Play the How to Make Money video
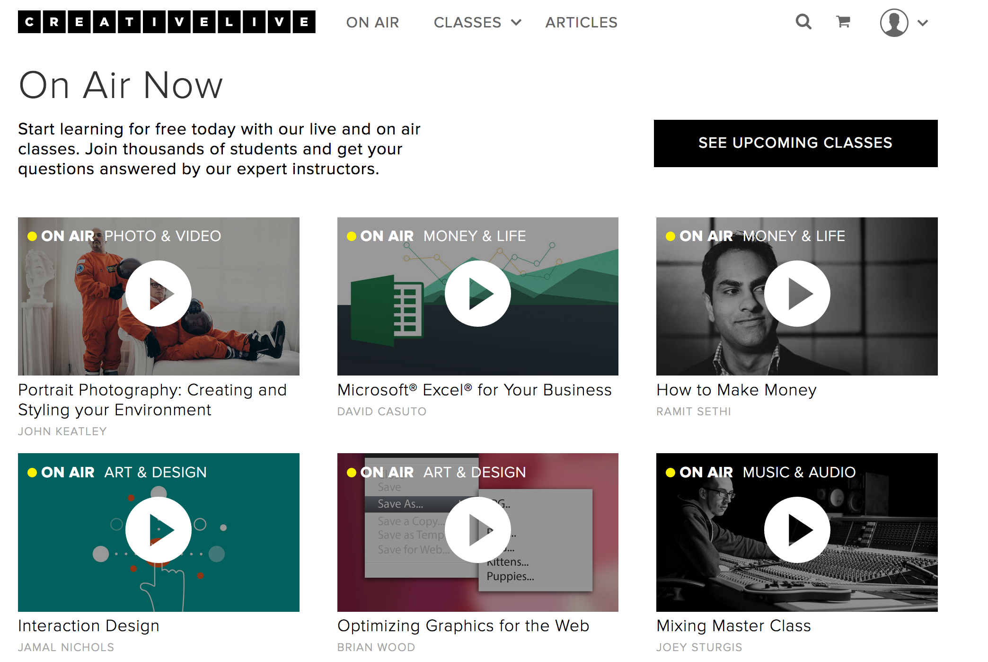988x662 pixels. 797,294
